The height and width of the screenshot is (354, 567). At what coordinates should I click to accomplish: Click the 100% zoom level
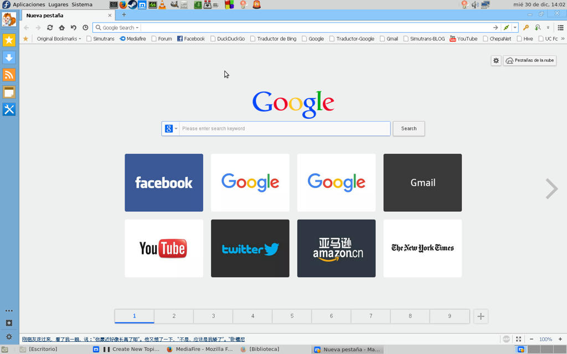pos(545,339)
